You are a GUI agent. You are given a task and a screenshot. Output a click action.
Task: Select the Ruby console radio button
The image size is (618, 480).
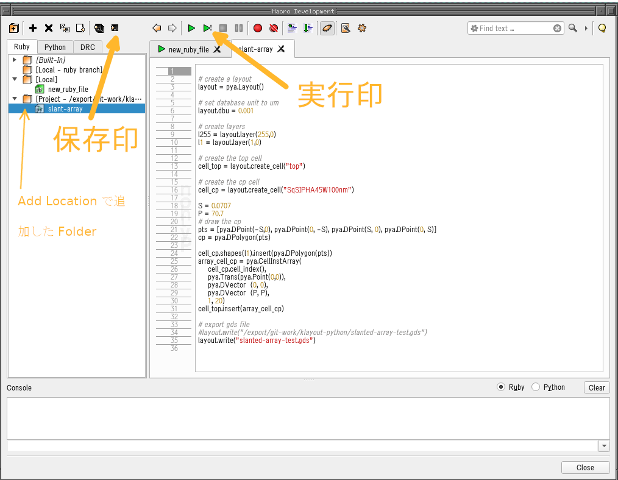[x=501, y=387]
